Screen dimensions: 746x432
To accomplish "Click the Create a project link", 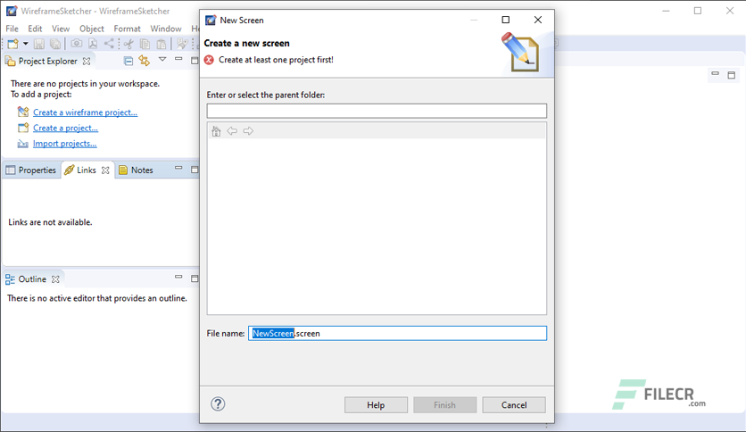I will click(x=65, y=128).
